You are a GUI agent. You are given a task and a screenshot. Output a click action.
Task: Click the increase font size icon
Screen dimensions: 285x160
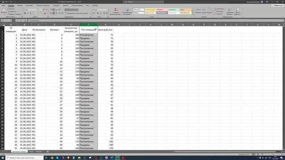coord(44,10)
